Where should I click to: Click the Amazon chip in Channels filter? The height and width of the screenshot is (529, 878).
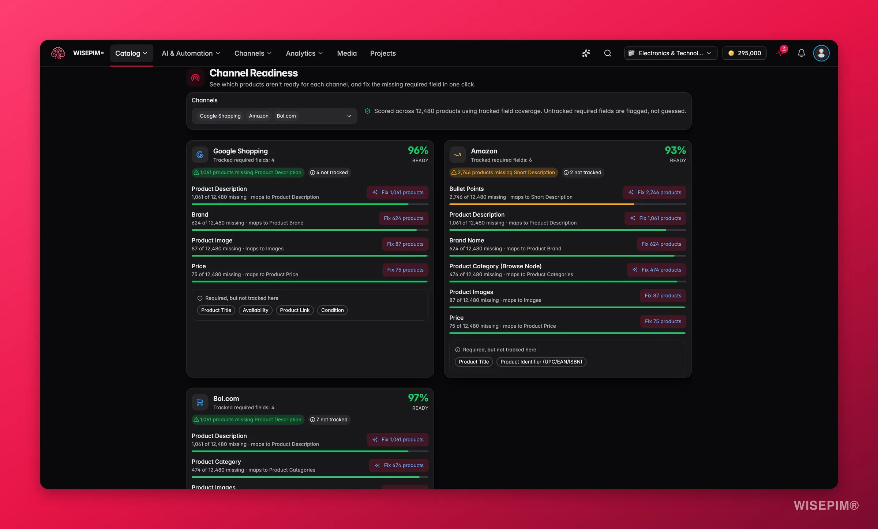pos(259,116)
